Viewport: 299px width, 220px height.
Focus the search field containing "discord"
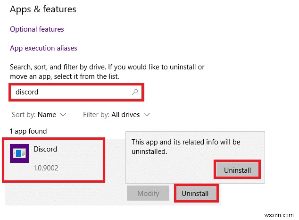click(x=71, y=92)
